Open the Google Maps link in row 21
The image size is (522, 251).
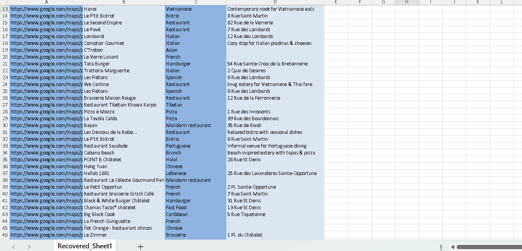coord(46,64)
